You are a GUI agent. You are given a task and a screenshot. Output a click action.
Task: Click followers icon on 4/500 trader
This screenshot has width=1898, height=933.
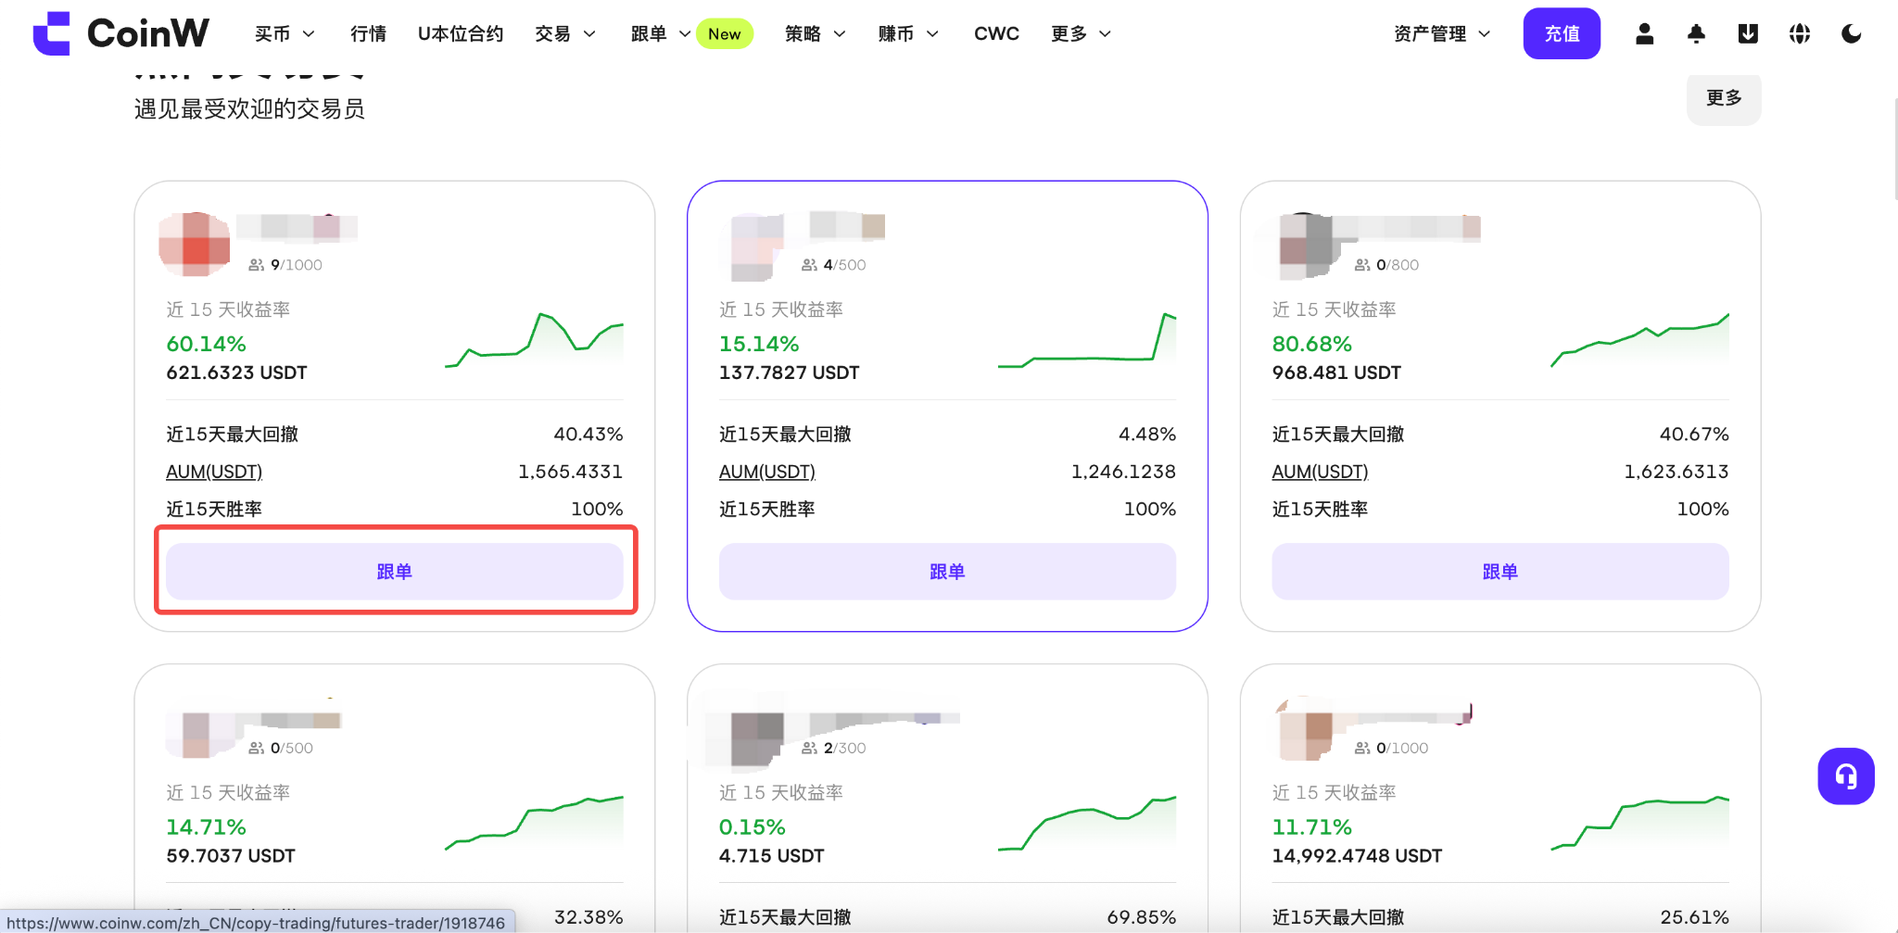click(x=809, y=265)
